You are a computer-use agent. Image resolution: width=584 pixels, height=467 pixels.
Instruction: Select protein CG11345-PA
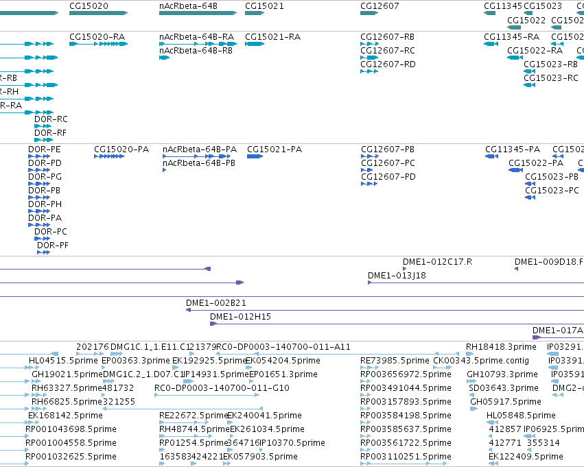click(x=491, y=156)
